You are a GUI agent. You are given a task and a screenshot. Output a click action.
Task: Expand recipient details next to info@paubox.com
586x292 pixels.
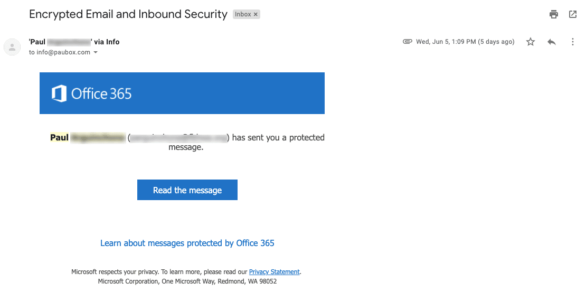(x=96, y=53)
